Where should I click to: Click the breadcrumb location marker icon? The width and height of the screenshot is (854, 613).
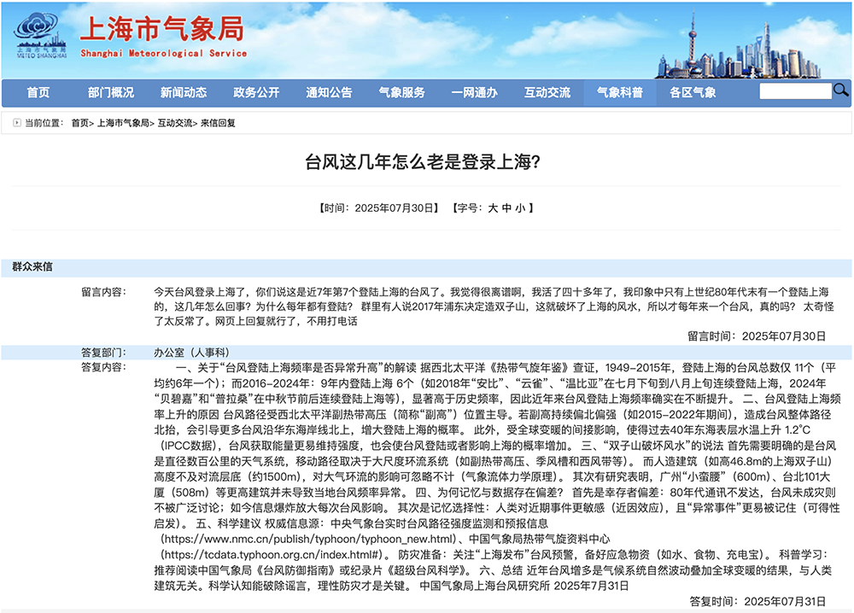click(x=17, y=123)
